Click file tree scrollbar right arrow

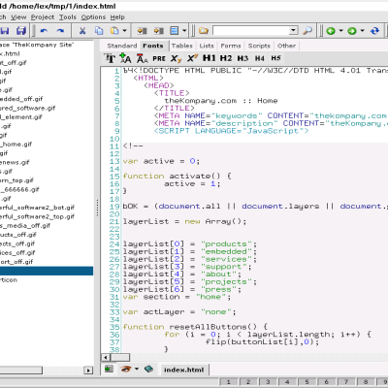pos(88,371)
